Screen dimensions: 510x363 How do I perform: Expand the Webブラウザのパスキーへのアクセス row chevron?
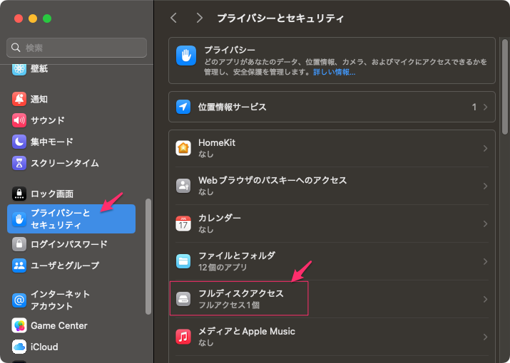coord(485,186)
